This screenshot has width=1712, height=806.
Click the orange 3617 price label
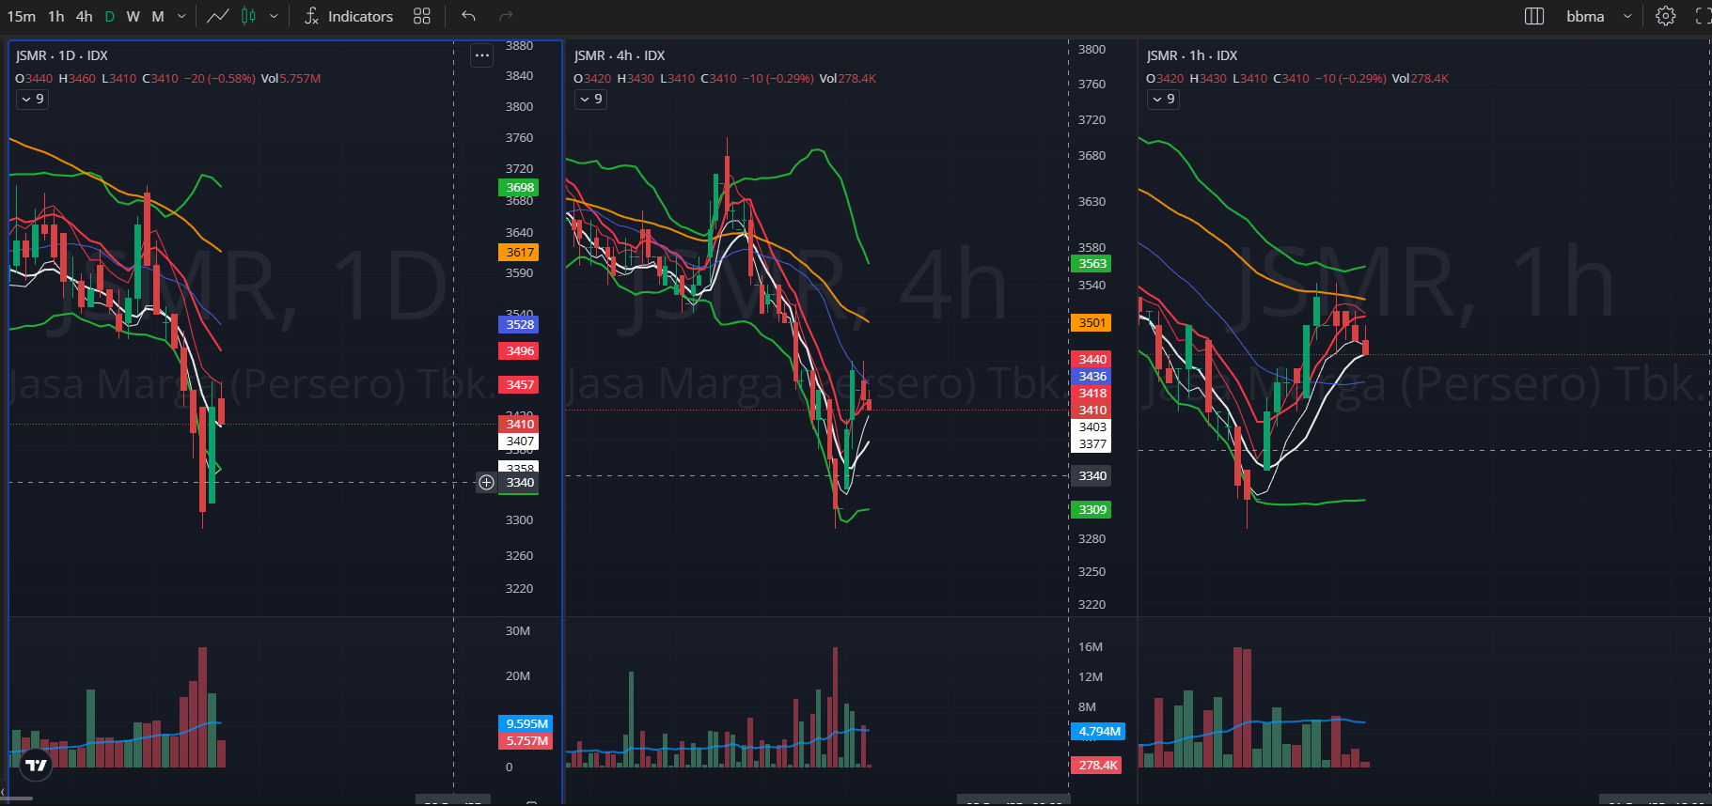click(519, 252)
